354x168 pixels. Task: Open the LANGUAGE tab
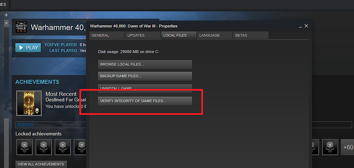click(x=214, y=35)
